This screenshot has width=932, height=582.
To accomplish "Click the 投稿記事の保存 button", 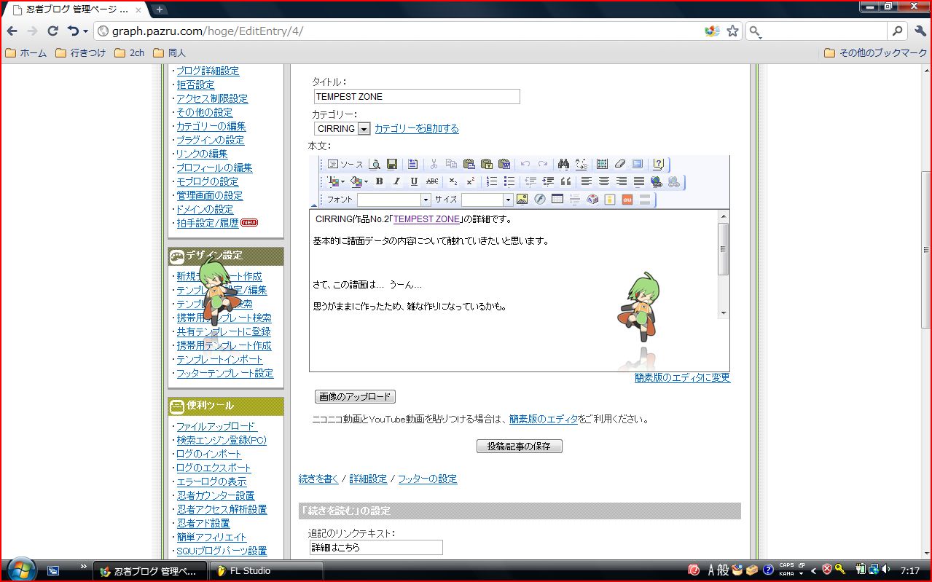I will coord(520,446).
